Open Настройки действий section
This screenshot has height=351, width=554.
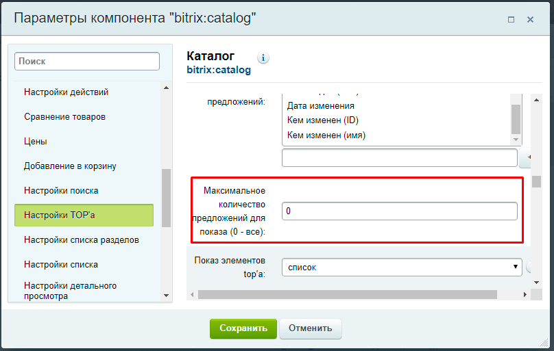point(66,92)
